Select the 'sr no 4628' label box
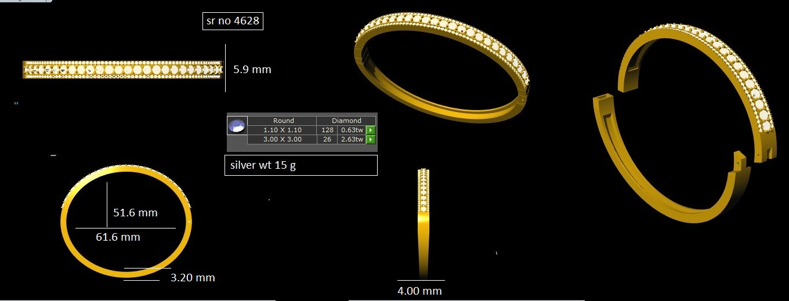This screenshot has height=301, width=789. coord(231,21)
